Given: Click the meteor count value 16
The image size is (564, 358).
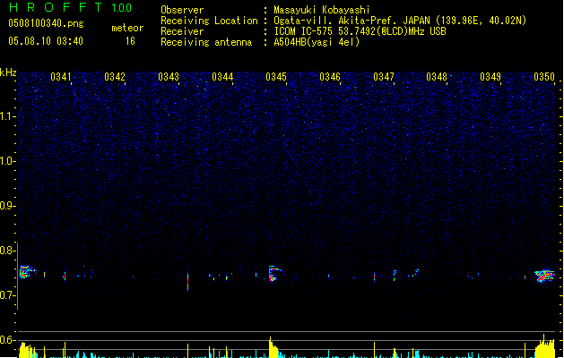Looking at the screenshot, I should (x=130, y=41).
